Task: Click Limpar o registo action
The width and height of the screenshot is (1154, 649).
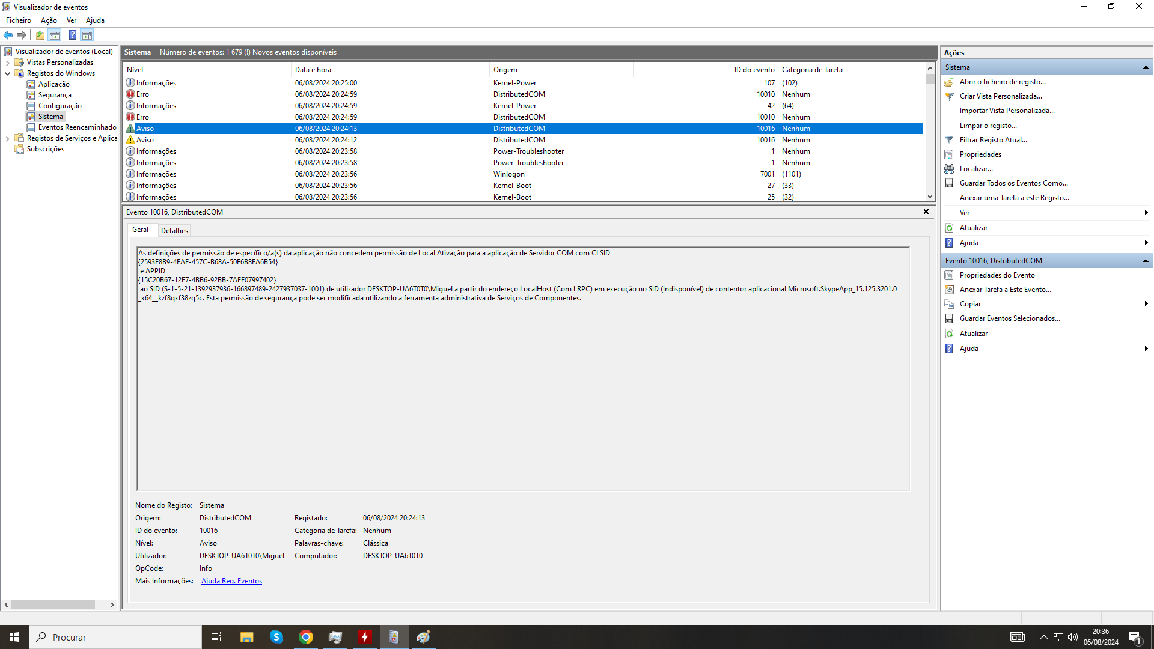Action: click(988, 126)
